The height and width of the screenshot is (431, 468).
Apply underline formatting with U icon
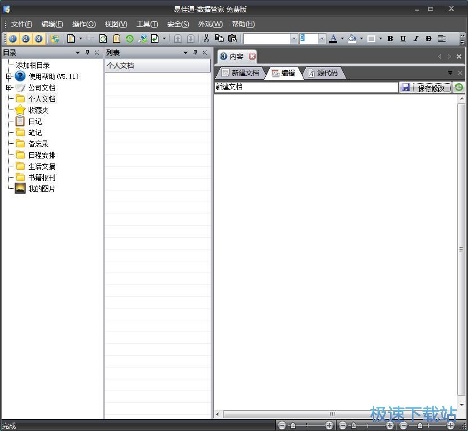point(403,39)
